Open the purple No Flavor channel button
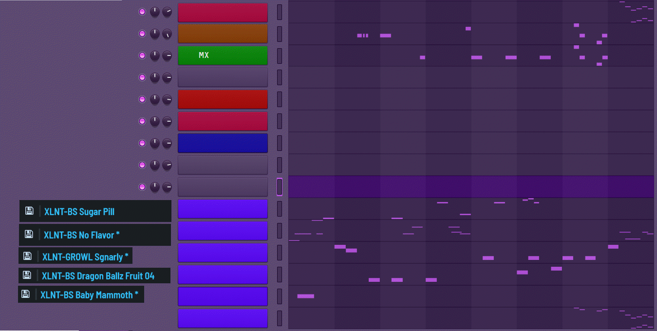Screen dimensions: 657x331 (x=223, y=231)
